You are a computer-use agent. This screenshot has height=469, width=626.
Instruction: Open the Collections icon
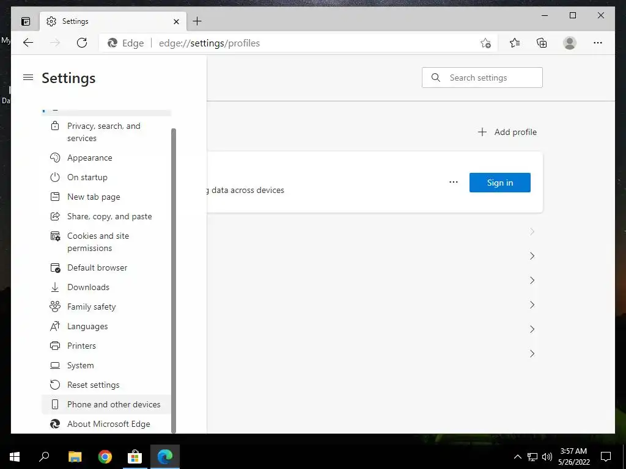(x=542, y=43)
